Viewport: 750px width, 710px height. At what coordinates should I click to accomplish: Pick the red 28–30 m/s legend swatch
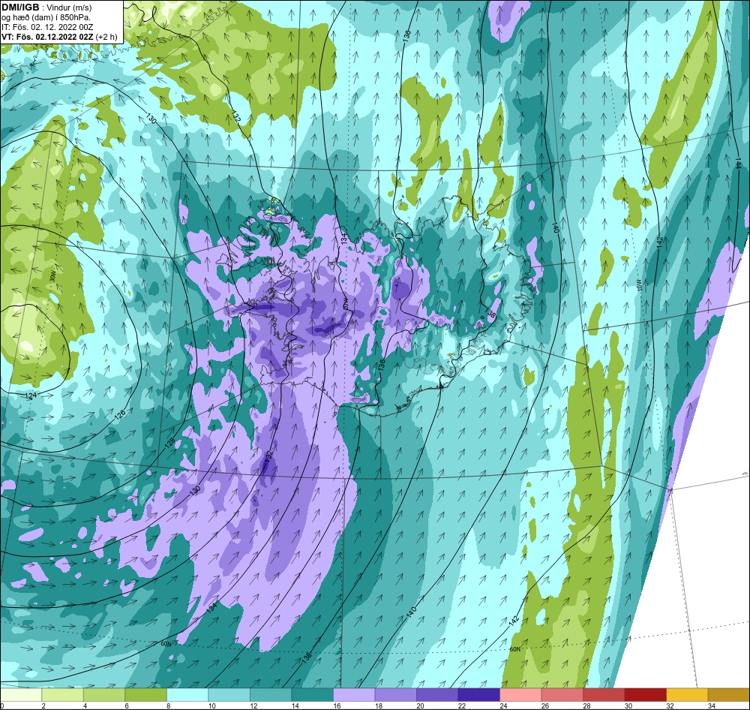coord(604,695)
